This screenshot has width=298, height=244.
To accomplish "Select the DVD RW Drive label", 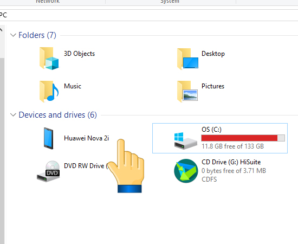I will tap(86, 166).
